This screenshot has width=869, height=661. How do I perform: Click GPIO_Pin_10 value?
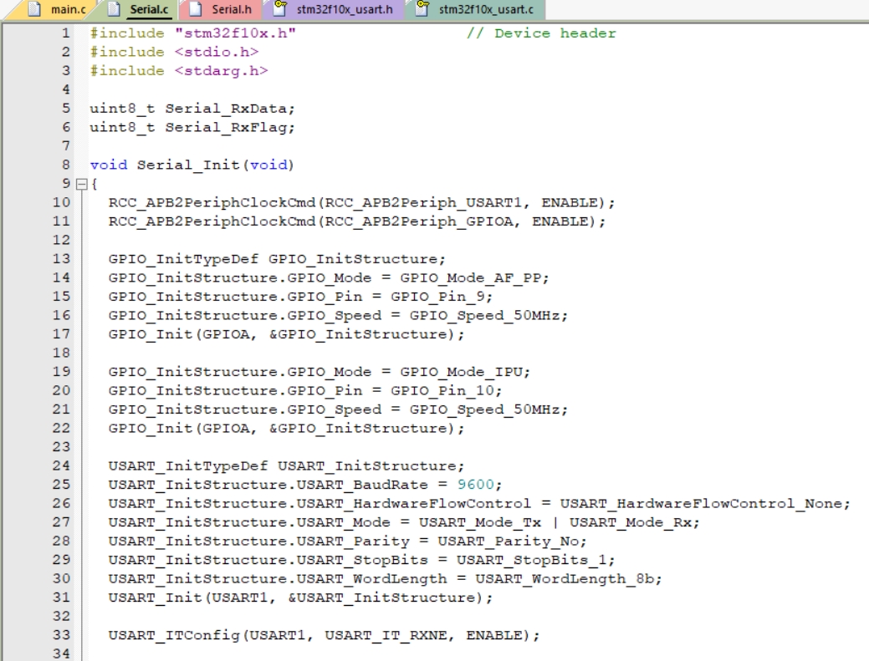442,391
